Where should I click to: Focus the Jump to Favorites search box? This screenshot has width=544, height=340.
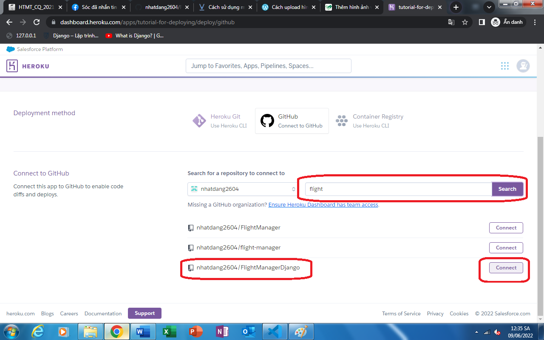coord(269,66)
